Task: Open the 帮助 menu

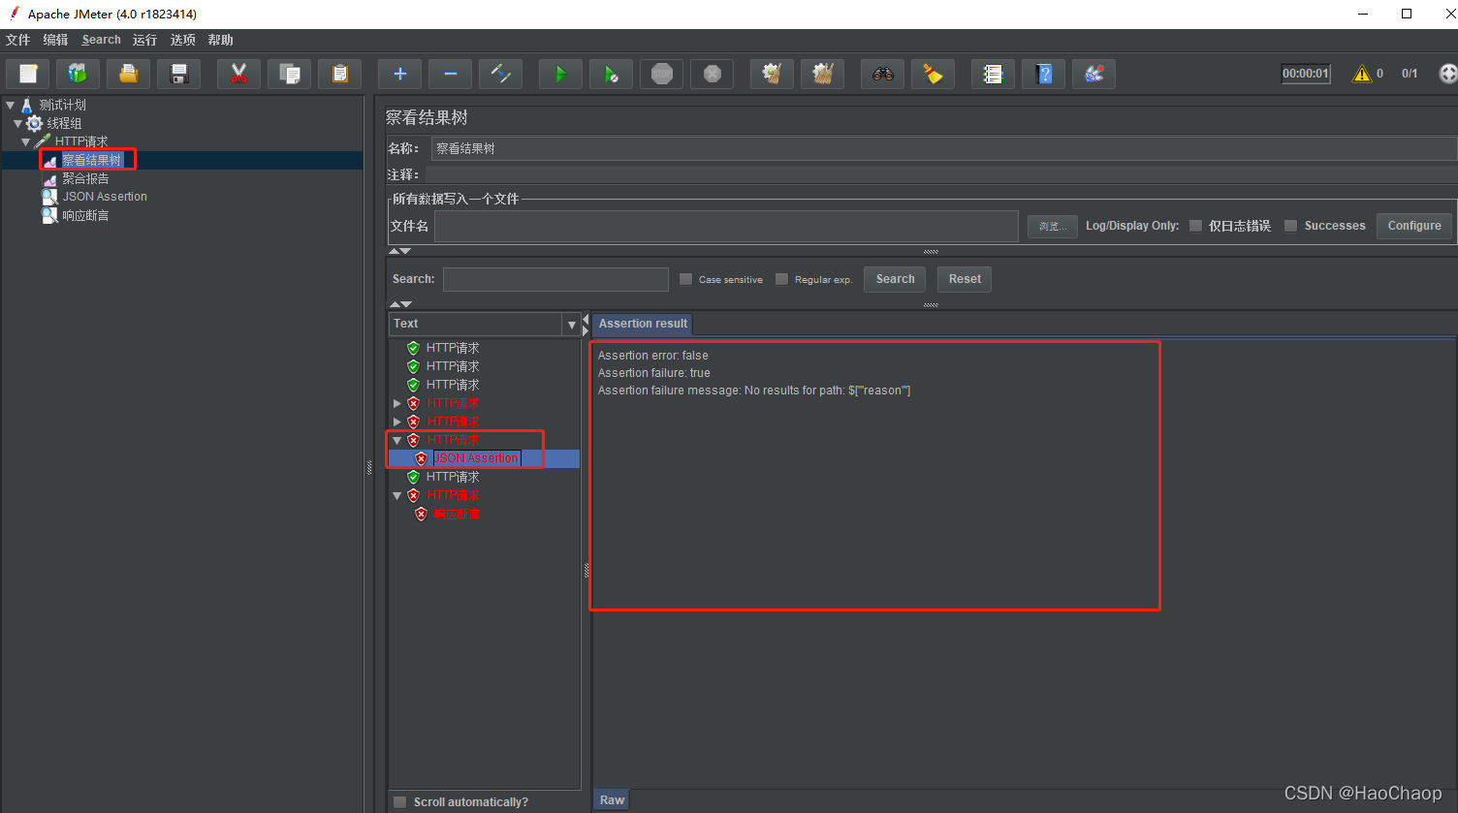Action: [220, 40]
